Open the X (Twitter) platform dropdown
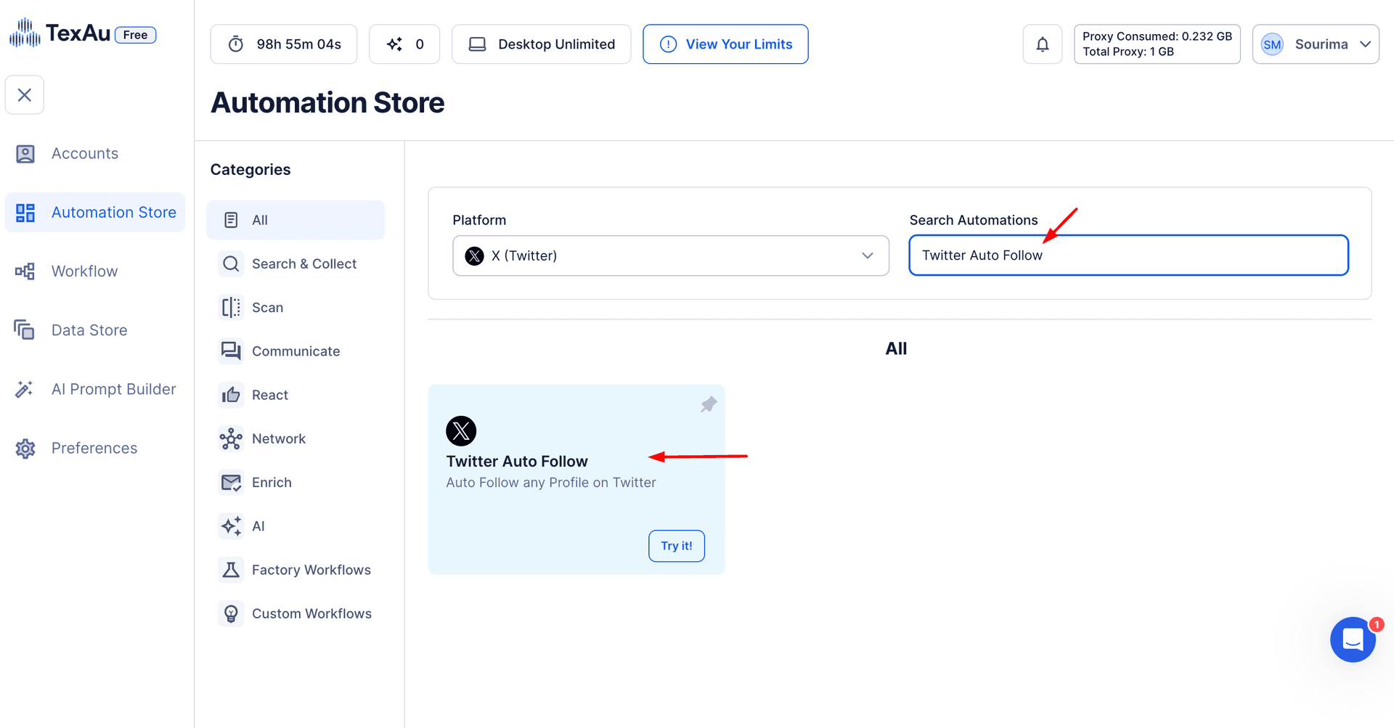This screenshot has width=1394, height=728. click(x=670, y=255)
